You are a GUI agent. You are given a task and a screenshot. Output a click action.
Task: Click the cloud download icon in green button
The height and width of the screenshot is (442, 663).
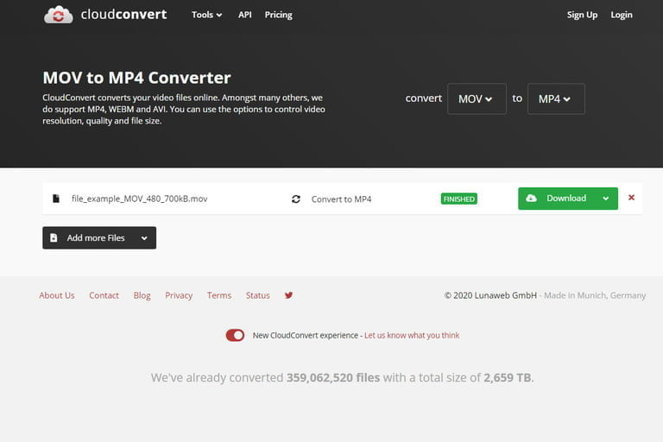[531, 199]
